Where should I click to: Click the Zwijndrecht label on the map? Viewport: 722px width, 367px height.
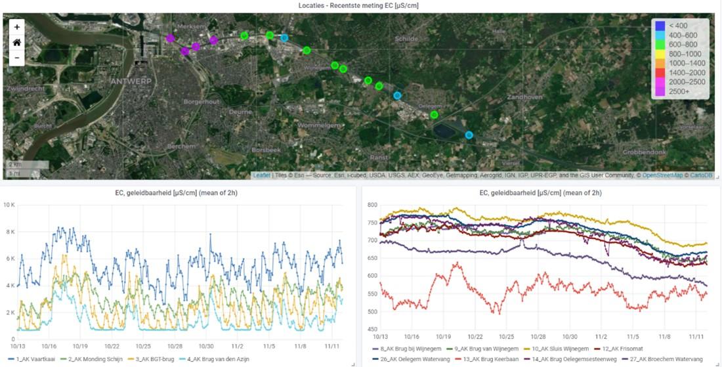(26, 88)
